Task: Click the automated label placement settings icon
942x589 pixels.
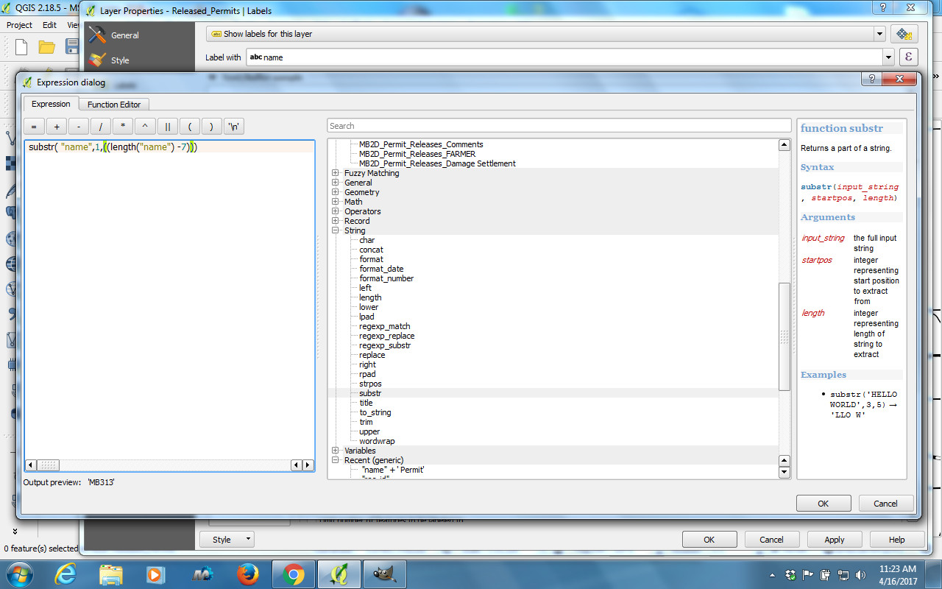Action: (x=904, y=33)
